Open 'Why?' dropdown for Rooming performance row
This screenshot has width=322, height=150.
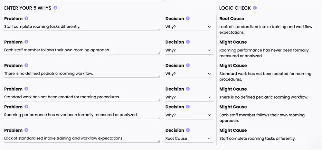coord(189,115)
